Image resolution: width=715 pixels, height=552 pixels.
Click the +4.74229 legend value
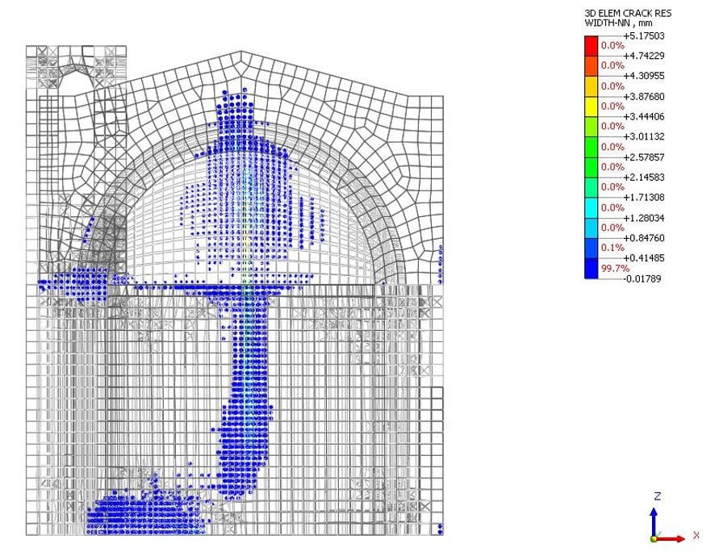click(642, 56)
